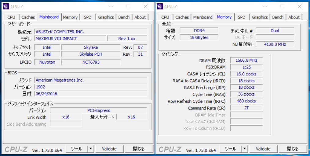Minimize the Mainboard CPU-Z window

pyautogui.click(x=111, y=6)
